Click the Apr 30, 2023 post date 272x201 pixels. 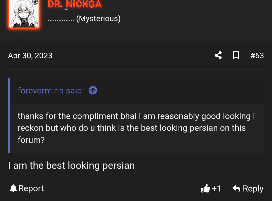[x=30, y=55]
